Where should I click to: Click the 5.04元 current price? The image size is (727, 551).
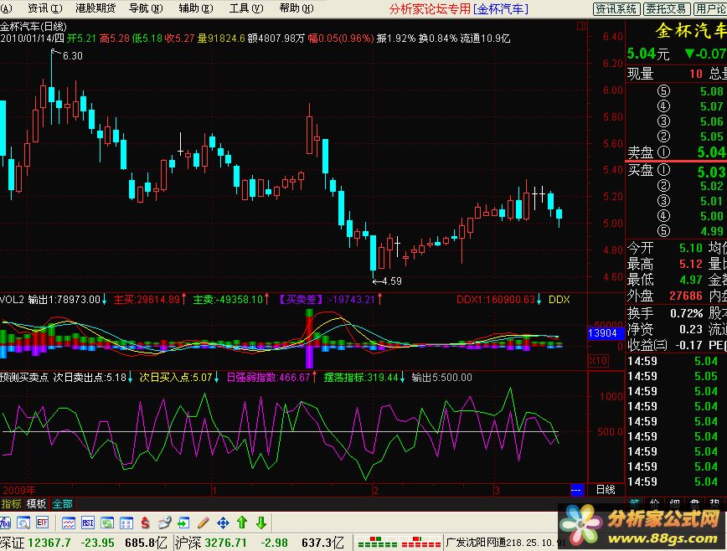coord(648,54)
